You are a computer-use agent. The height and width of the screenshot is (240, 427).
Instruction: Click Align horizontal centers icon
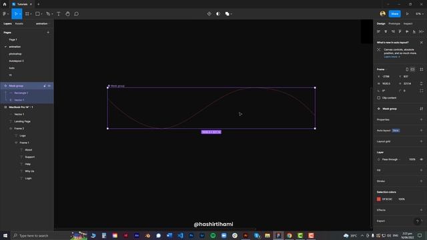[386, 31]
